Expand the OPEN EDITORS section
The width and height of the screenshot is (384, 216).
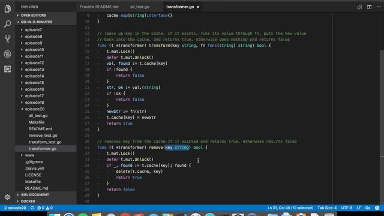(46, 15)
